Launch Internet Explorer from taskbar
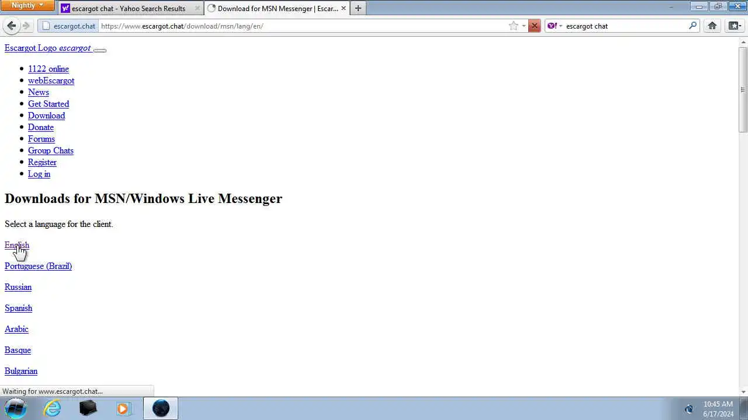 53,408
